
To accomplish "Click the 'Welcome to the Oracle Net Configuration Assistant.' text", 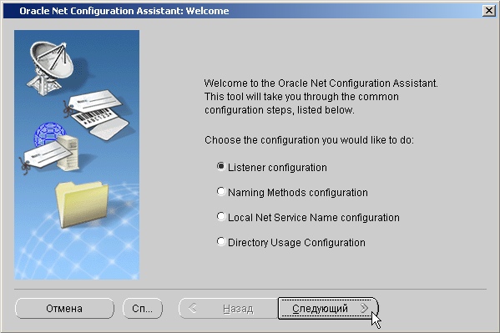I will [x=321, y=83].
